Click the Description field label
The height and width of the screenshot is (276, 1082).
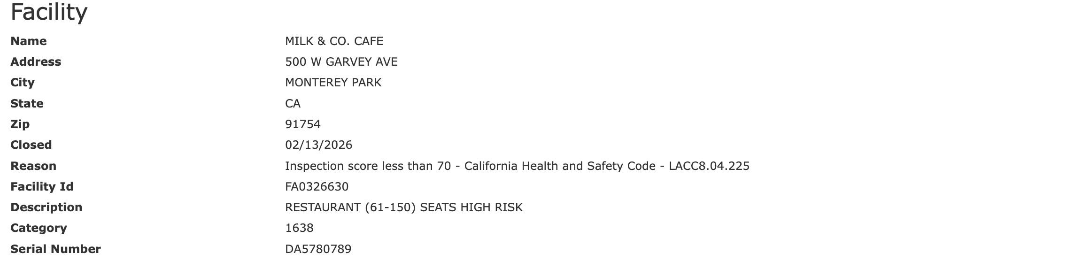click(x=46, y=207)
